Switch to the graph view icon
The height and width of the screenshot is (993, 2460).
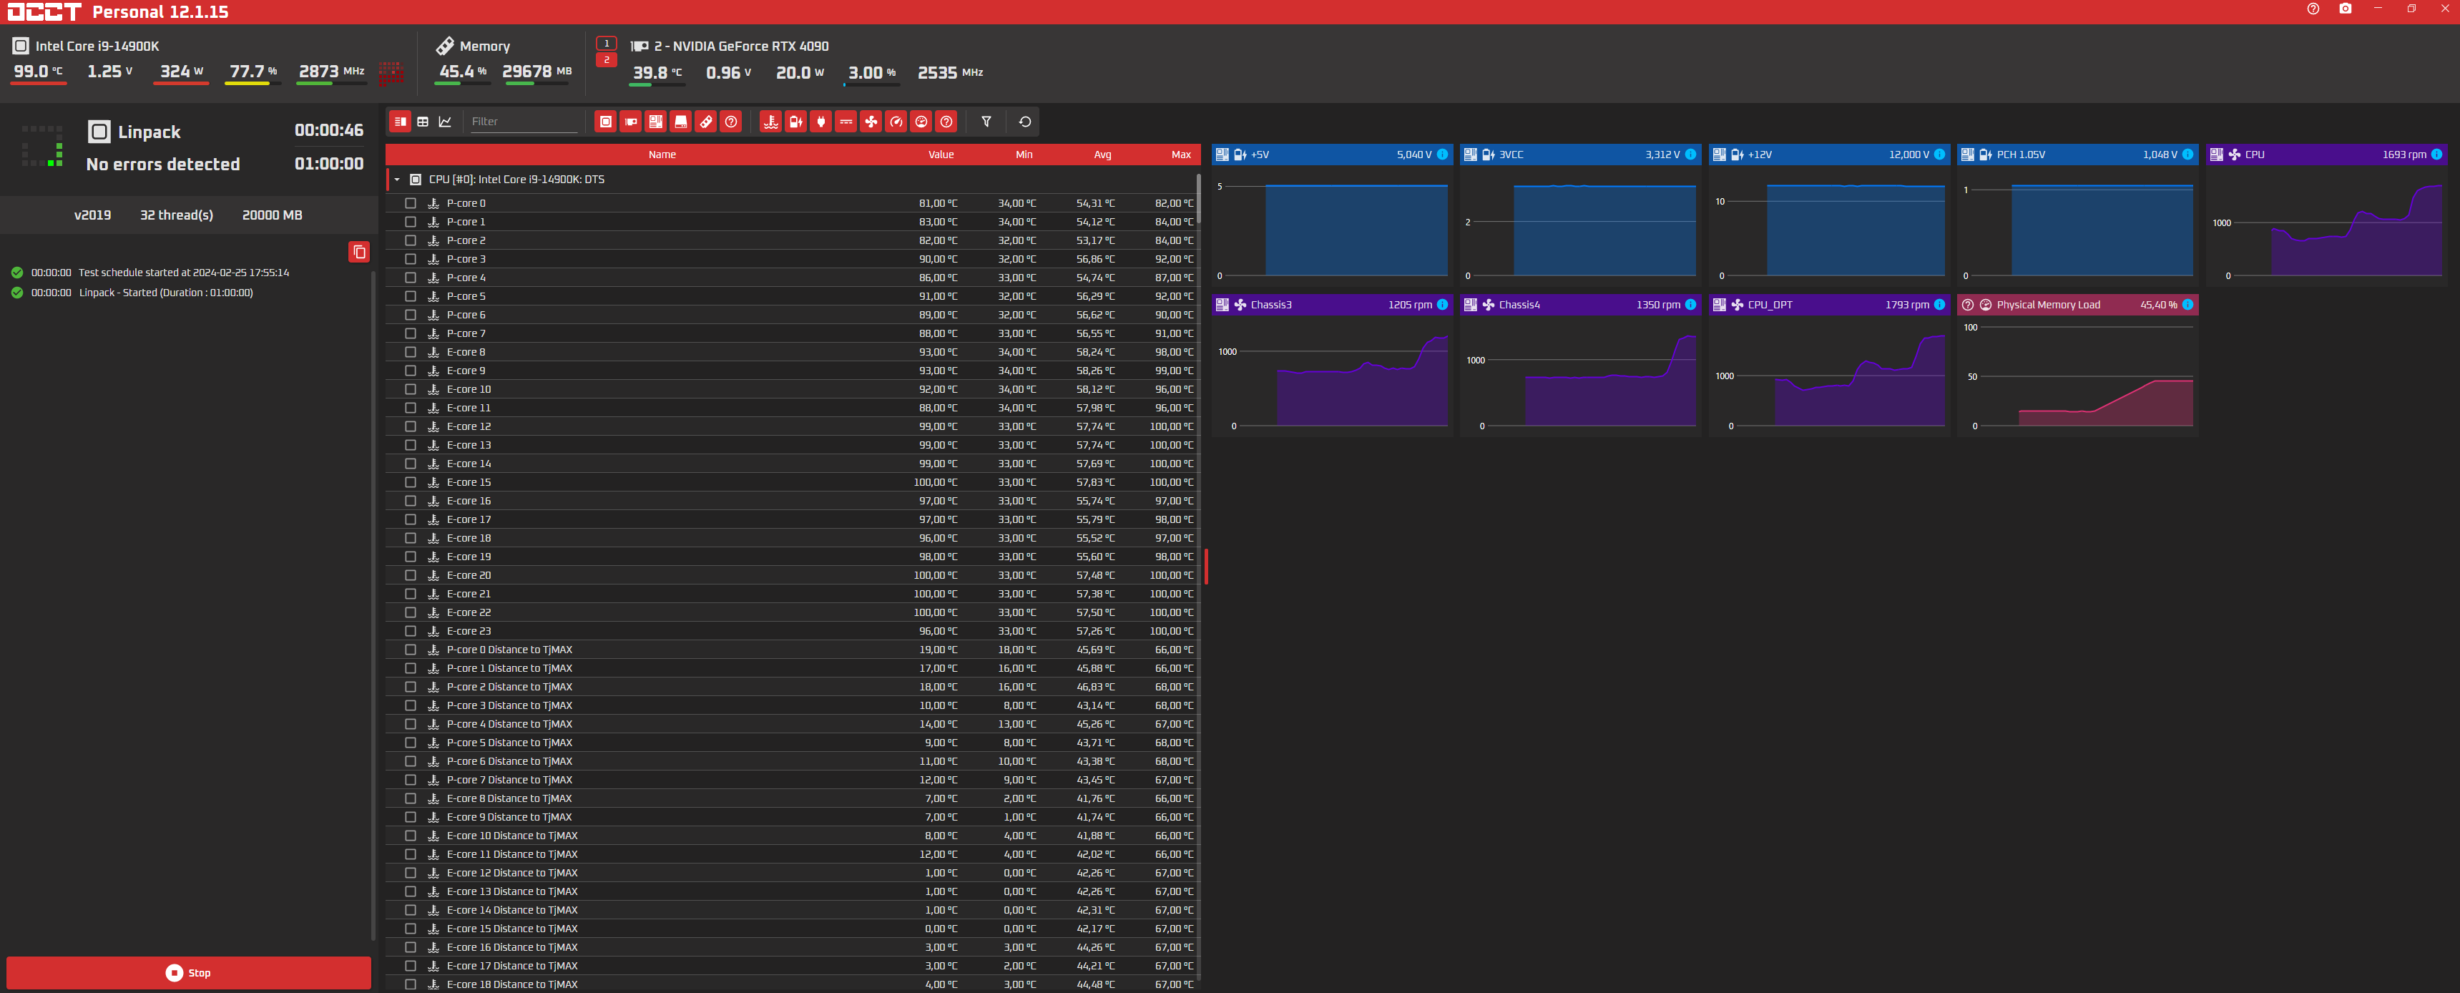tap(445, 121)
